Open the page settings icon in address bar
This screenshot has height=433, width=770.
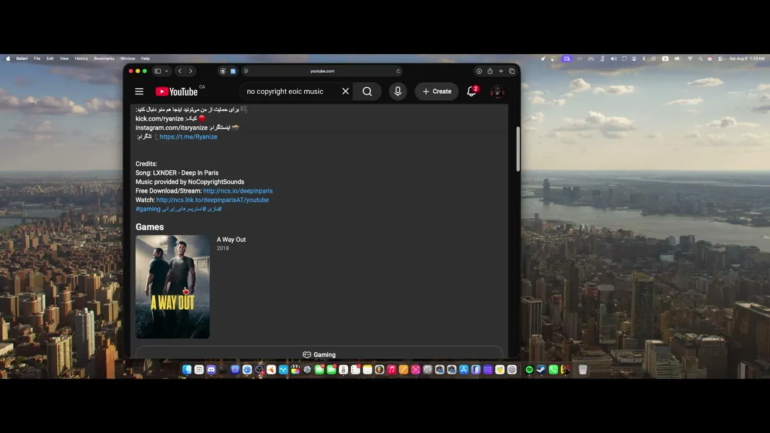pos(245,71)
